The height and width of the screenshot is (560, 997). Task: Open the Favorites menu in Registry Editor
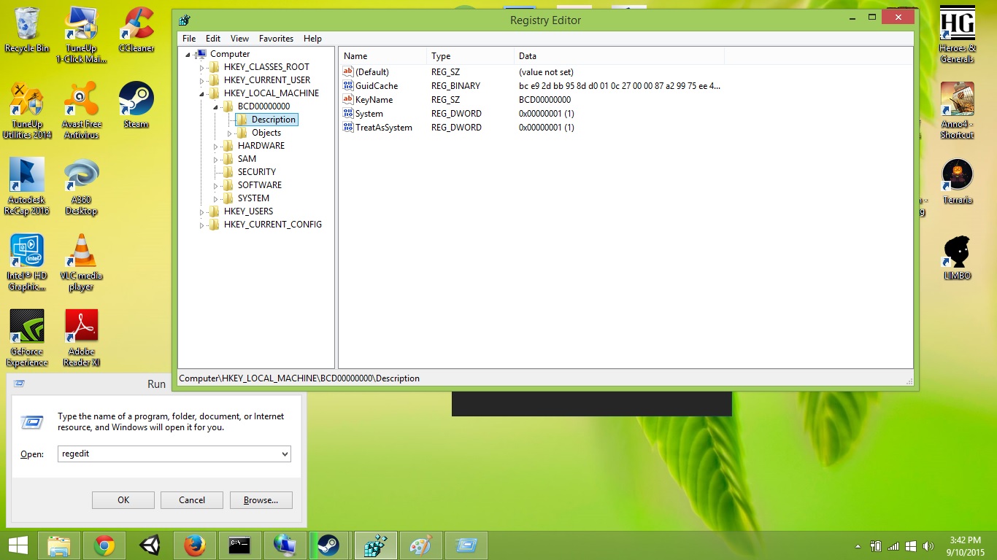click(x=276, y=39)
